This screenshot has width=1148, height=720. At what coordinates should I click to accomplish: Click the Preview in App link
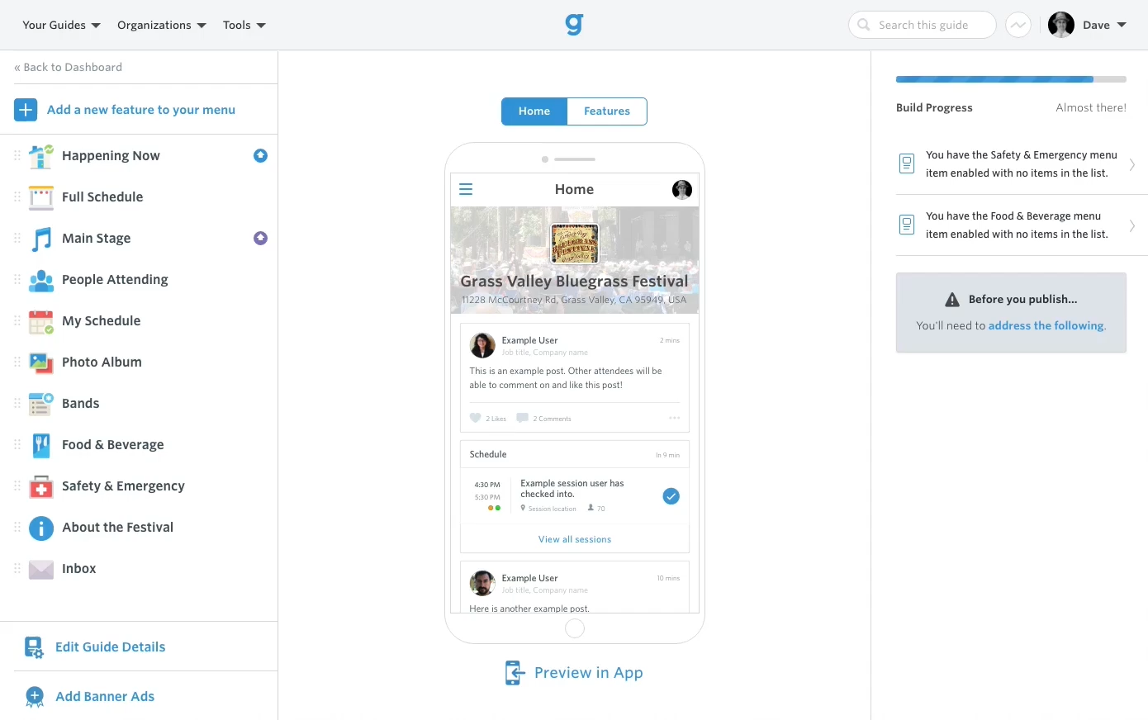(x=589, y=673)
